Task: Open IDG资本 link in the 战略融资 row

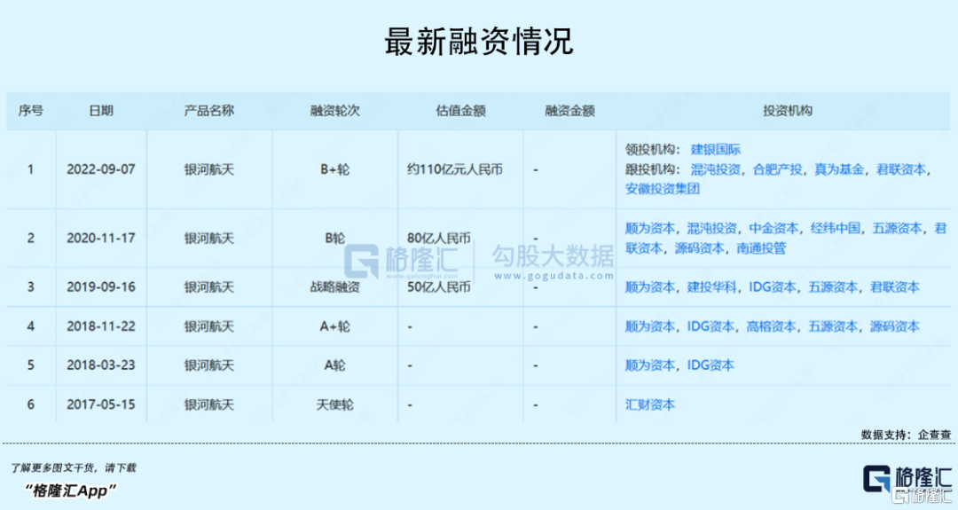Action: point(773,287)
